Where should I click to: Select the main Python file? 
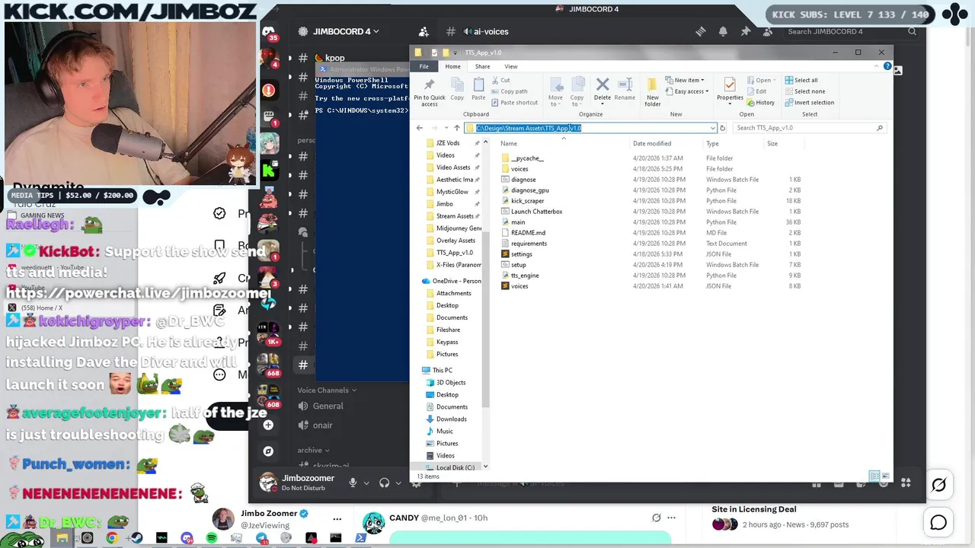pos(518,222)
